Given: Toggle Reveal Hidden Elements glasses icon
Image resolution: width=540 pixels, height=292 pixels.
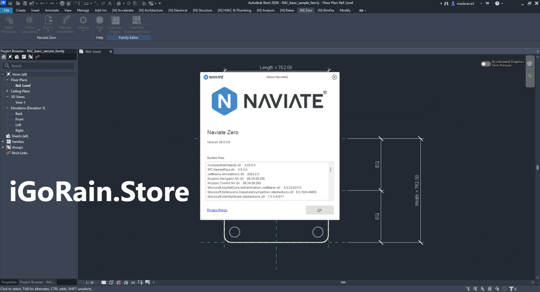Looking at the screenshot, I should coord(133,283).
